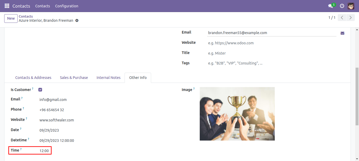The width and height of the screenshot is (359, 161).
Task: Open the activities clock icon
Action: [x=342, y=6]
